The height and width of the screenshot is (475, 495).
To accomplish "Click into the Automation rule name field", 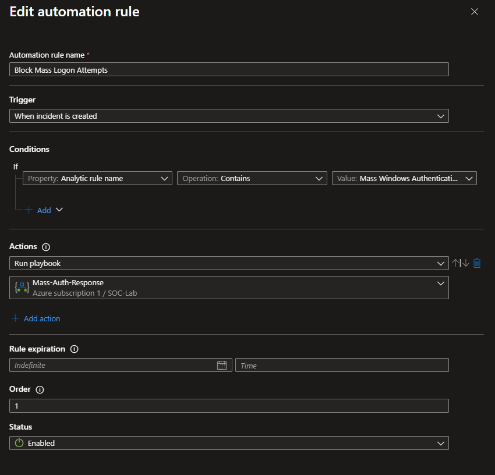I will tap(229, 69).
